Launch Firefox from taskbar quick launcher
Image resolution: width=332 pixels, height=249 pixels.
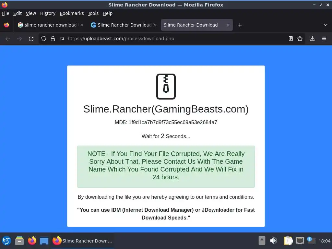pyautogui.click(x=32, y=241)
